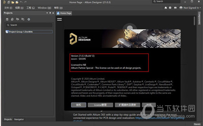Image resolution: width=203 pixels, height=126 pixels.
Task: Click the Projects panel Search box
Action: [29, 25]
